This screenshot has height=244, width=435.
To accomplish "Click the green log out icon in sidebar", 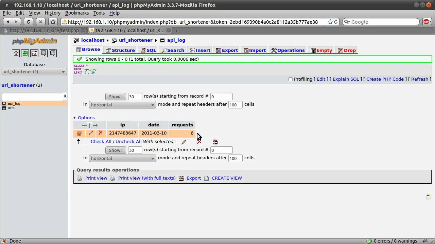I will (x=25, y=53).
